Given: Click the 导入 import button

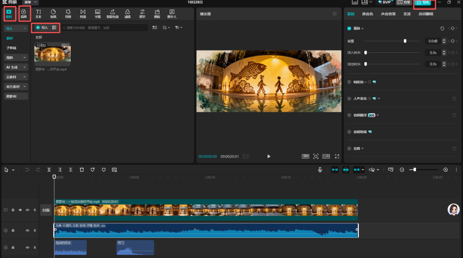Looking at the screenshot, I should [x=42, y=27].
